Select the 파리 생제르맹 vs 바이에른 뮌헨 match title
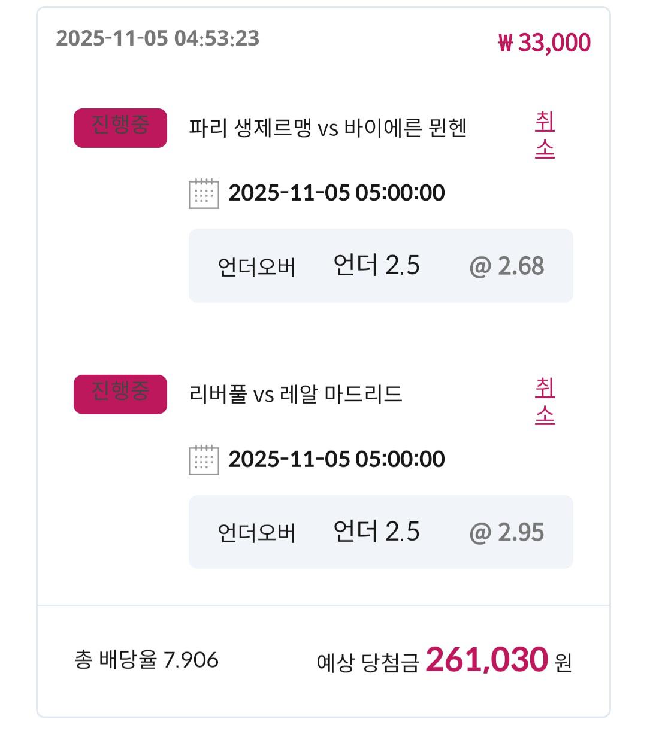The width and height of the screenshot is (647, 731). (x=328, y=128)
